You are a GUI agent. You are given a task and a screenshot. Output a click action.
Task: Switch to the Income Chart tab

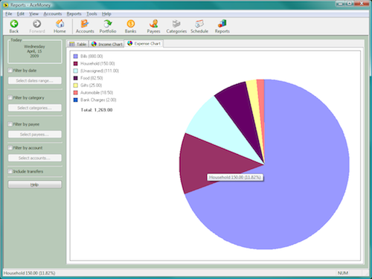[x=107, y=44]
